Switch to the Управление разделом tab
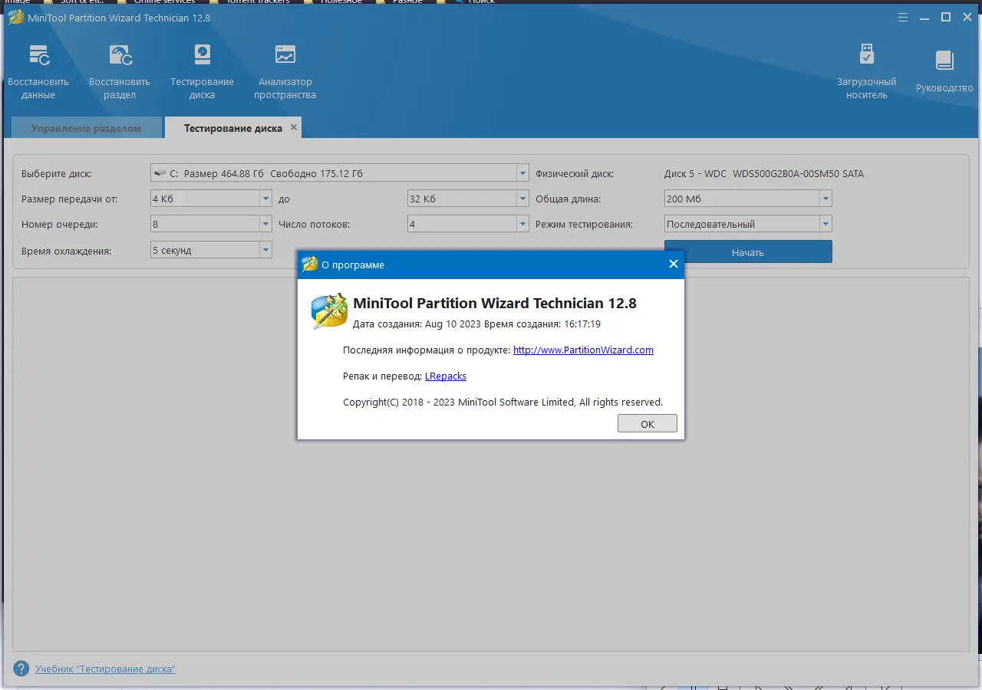Viewport: 982px width, 690px height. click(x=86, y=127)
